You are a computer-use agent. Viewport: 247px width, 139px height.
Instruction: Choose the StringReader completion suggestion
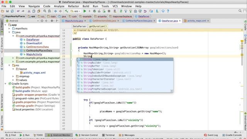[125, 82]
